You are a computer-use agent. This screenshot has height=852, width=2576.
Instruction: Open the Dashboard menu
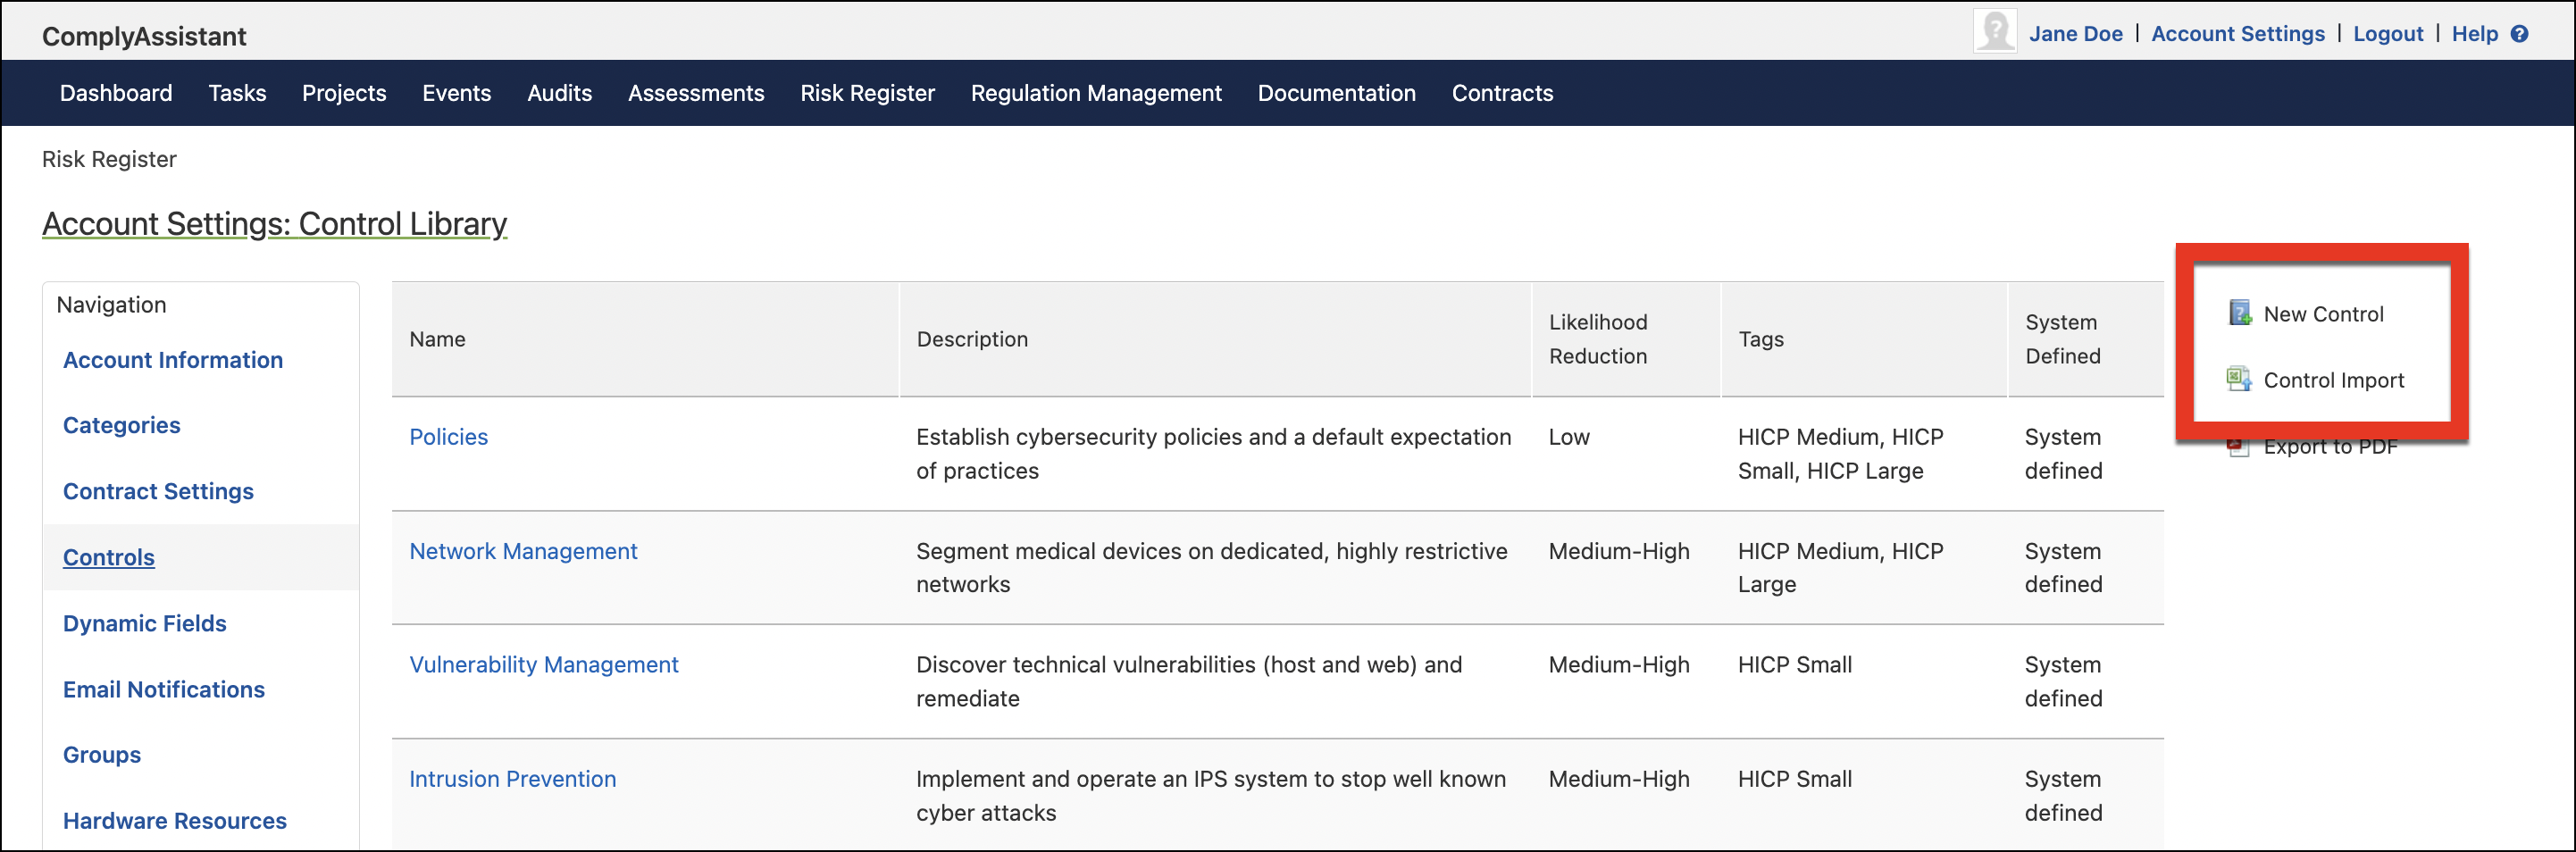116,92
